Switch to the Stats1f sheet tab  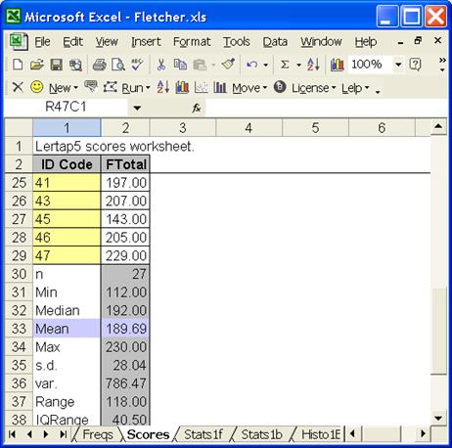tap(203, 434)
